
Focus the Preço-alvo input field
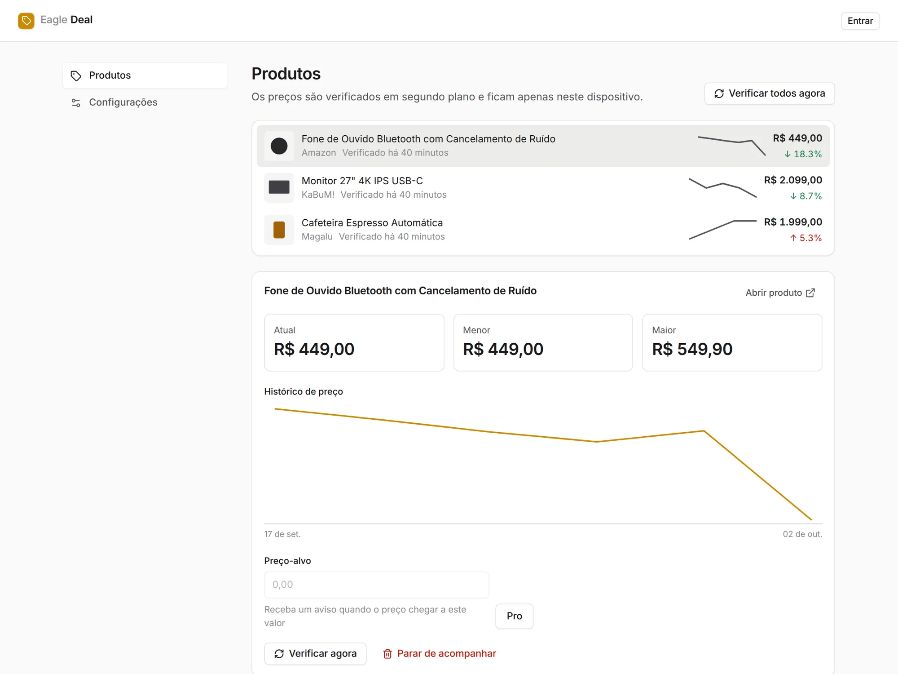[x=376, y=585]
